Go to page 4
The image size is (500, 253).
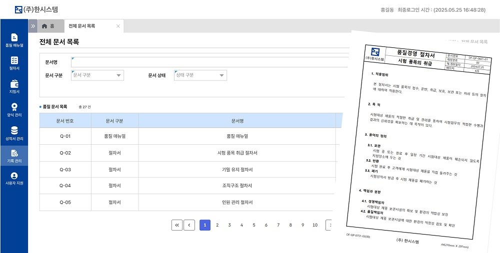(x=241, y=225)
